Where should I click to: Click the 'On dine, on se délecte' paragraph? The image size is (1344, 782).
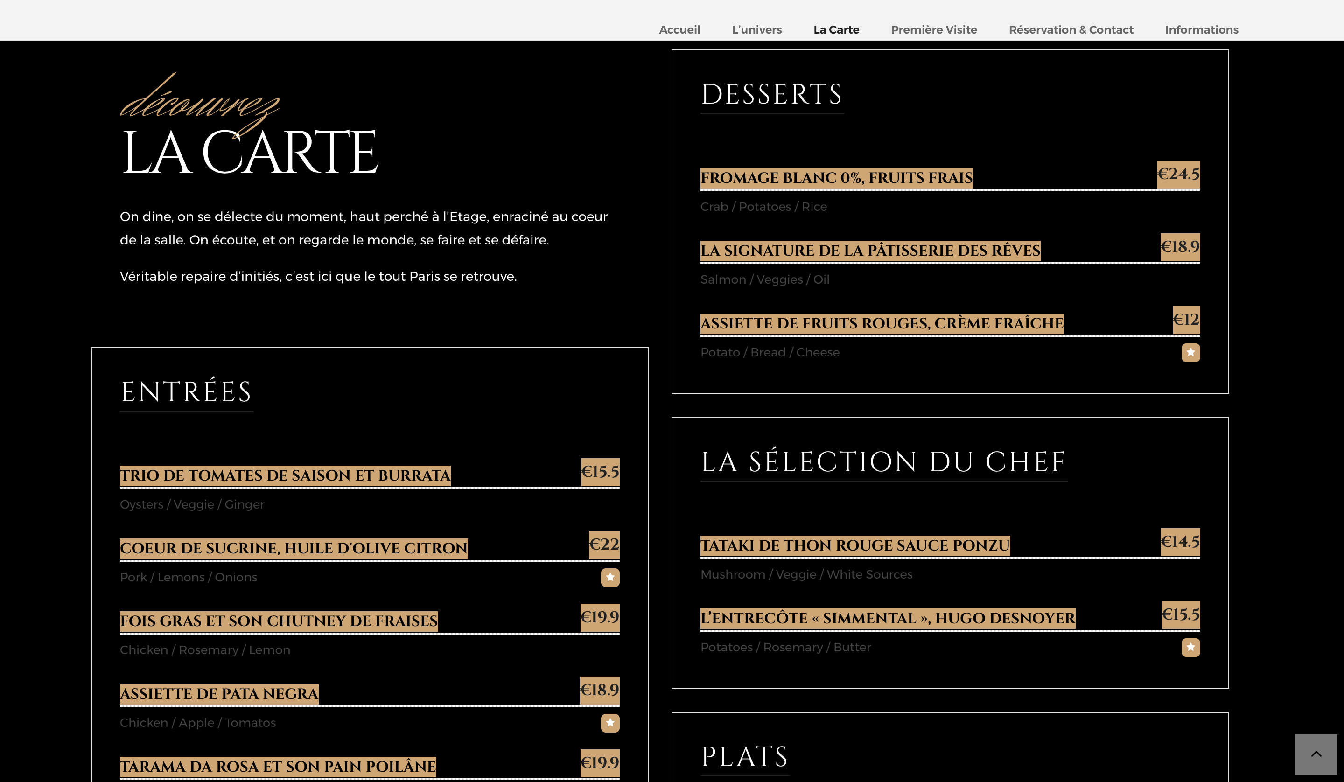(x=364, y=228)
